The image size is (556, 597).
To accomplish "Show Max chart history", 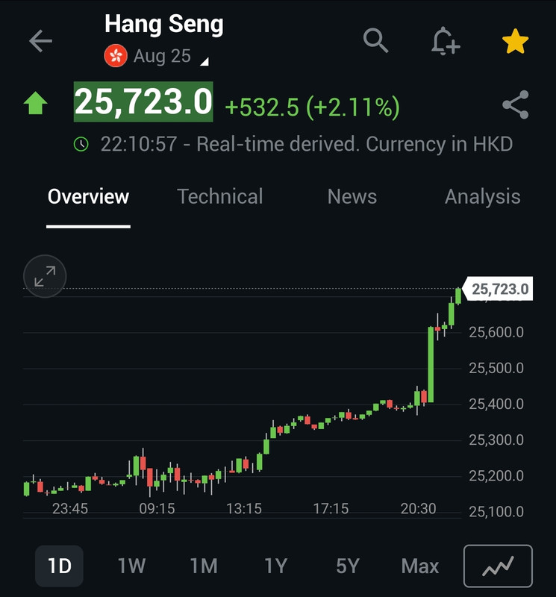I will (420, 566).
